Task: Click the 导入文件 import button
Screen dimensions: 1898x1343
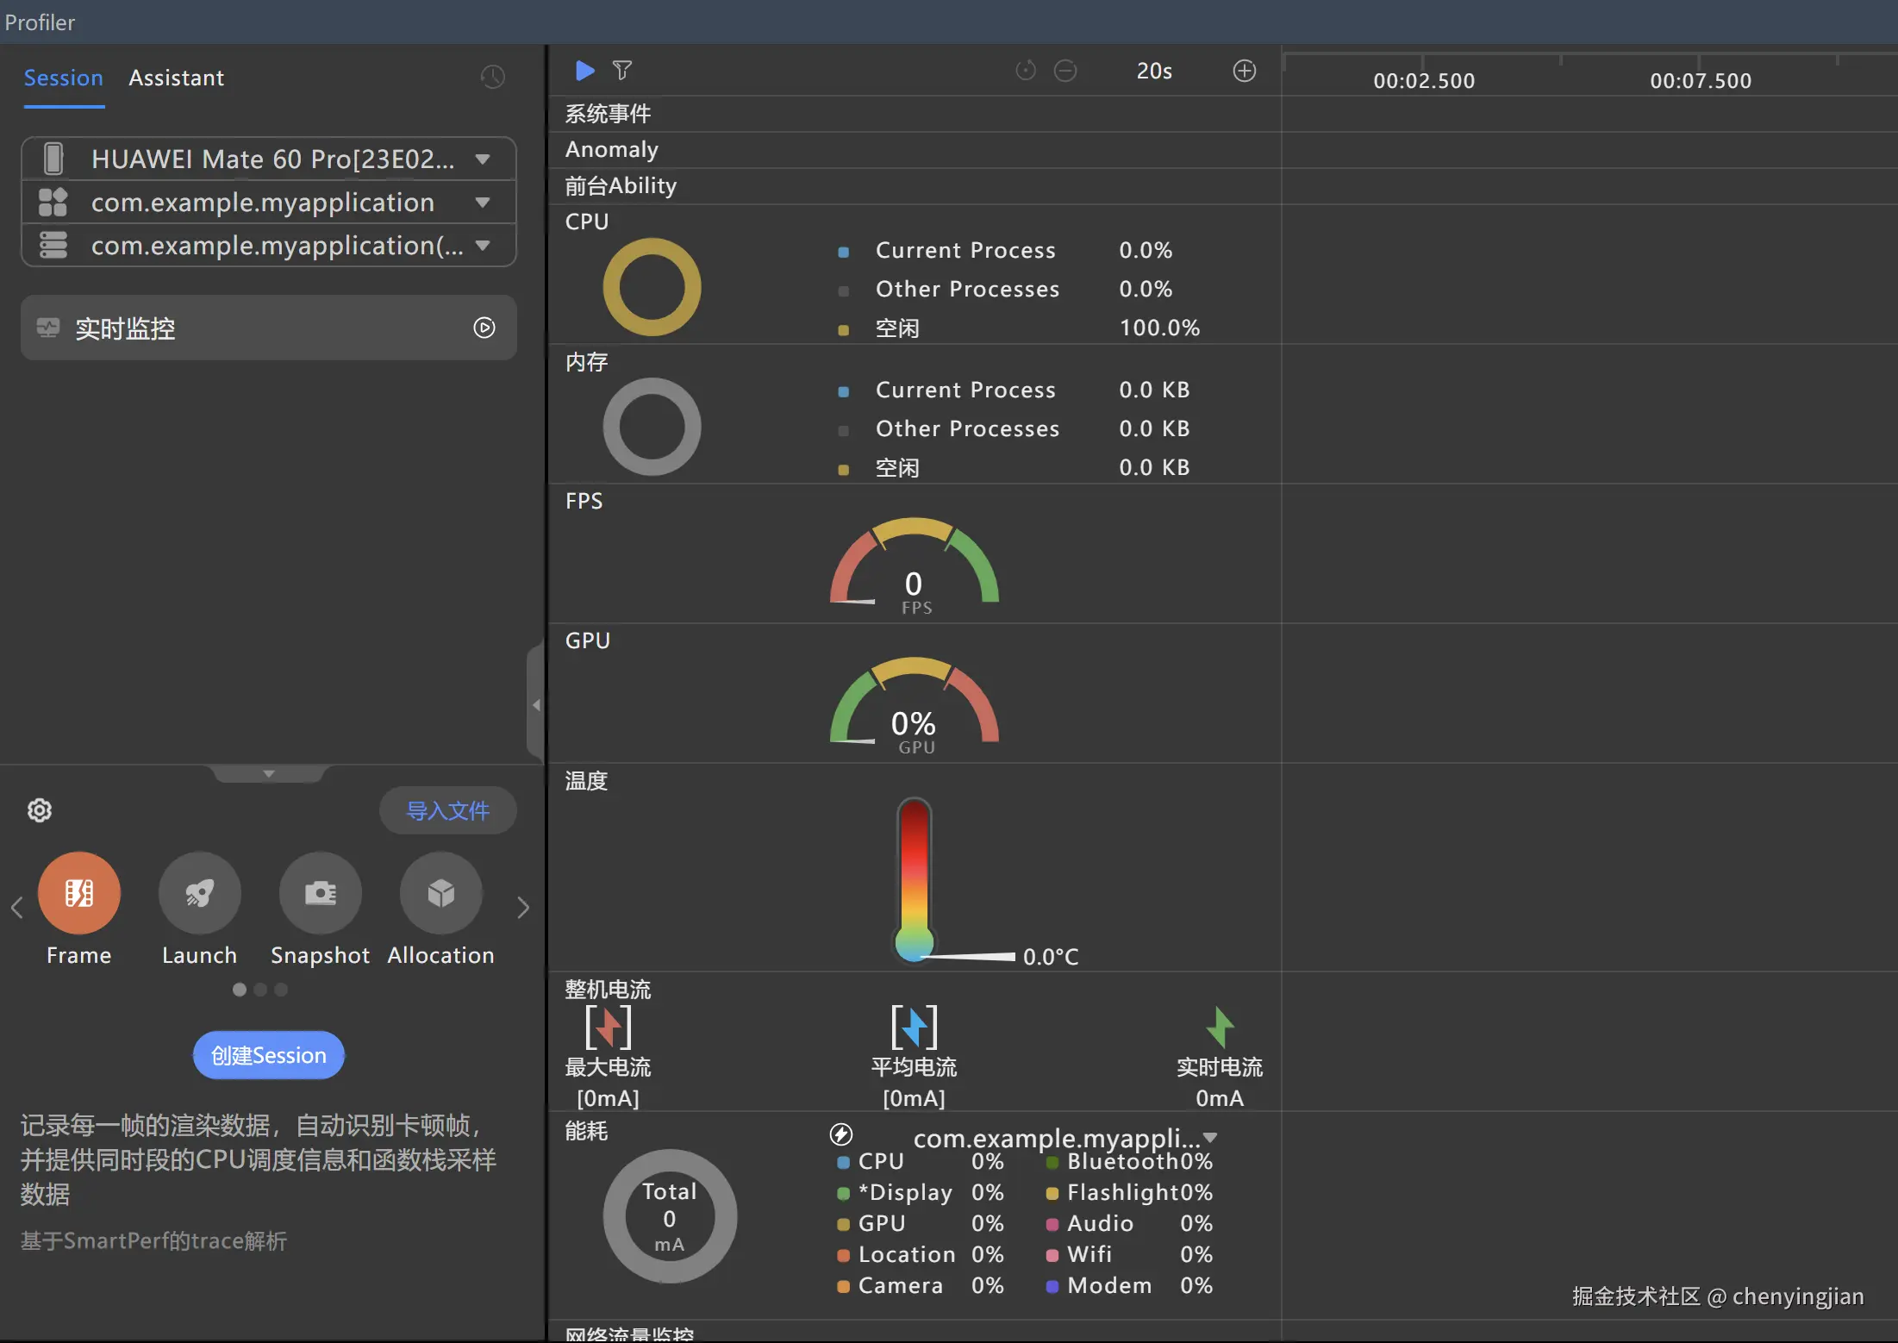Action: [447, 810]
